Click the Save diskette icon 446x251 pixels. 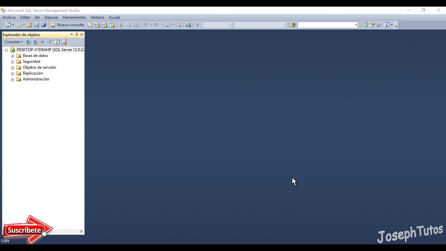[x=37, y=25]
